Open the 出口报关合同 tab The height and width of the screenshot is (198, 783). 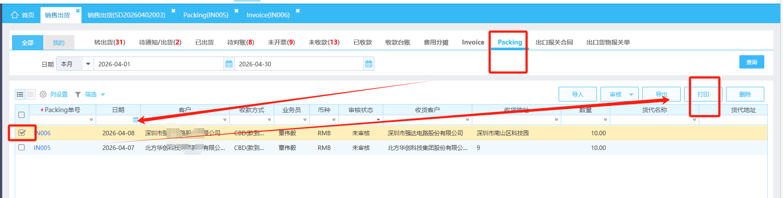tap(554, 42)
